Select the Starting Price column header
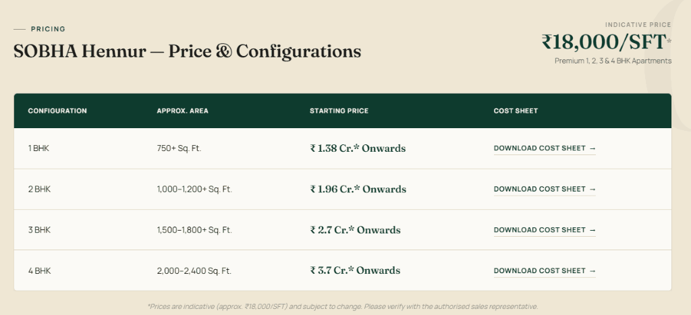The image size is (691, 315). point(339,111)
